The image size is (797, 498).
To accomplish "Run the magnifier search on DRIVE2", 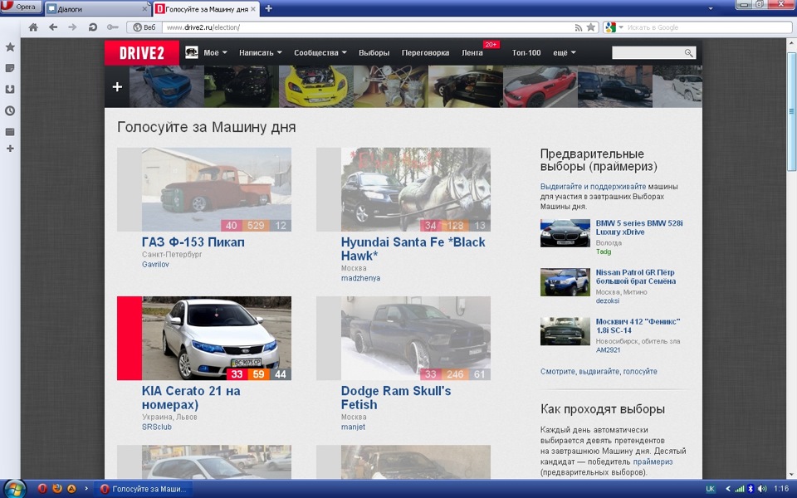I will 689,51.
